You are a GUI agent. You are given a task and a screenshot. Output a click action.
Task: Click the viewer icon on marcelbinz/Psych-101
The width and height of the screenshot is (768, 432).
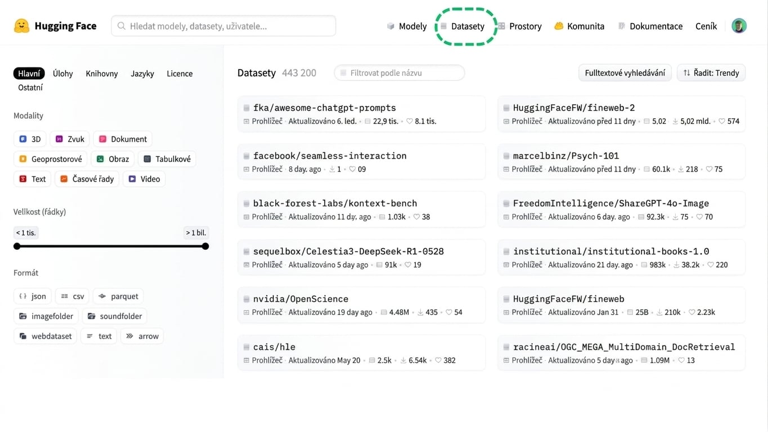pyautogui.click(x=506, y=169)
